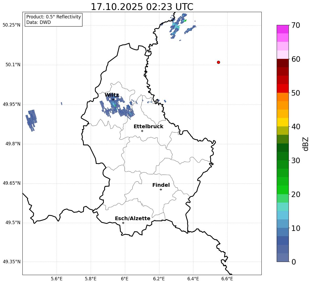Click the Data: DWD text
This screenshot has height=284, width=312.
38,22
